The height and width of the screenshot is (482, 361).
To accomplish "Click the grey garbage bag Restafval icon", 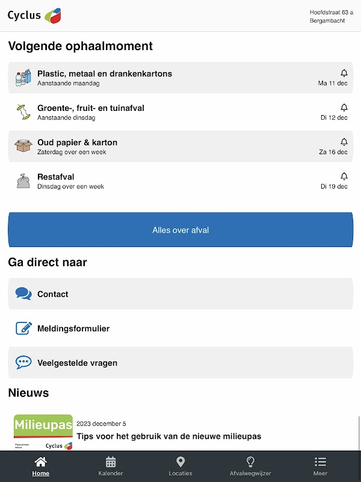I will [x=23, y=181].
